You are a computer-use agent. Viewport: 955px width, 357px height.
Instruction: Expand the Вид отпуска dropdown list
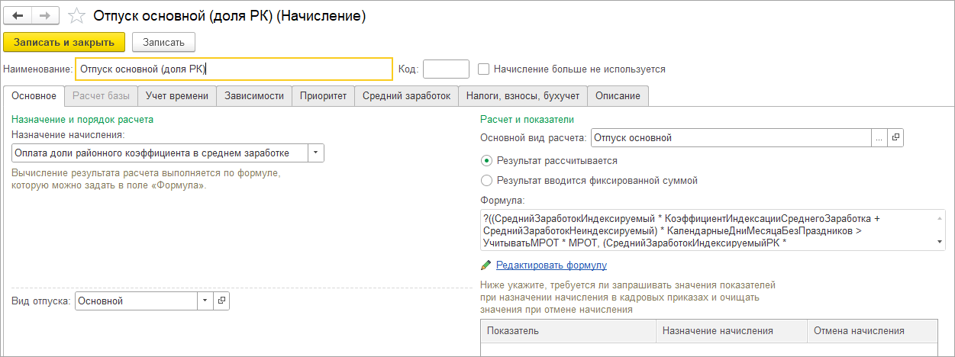[205, 301]
